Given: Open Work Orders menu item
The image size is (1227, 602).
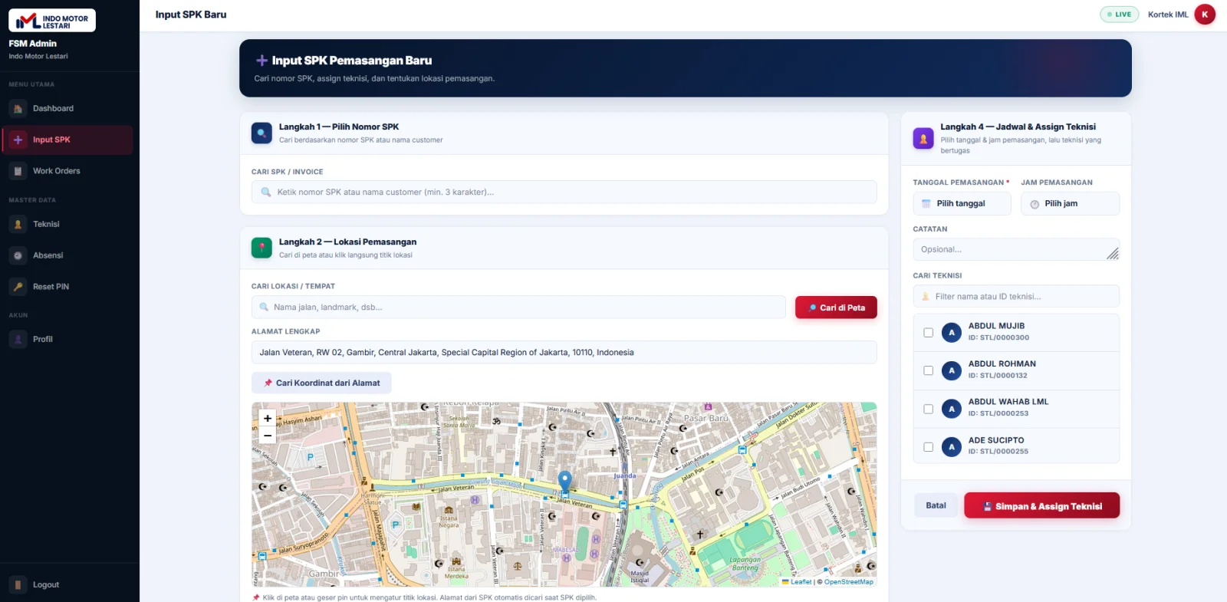Looking at the screenshot, I should click(67, 171).
